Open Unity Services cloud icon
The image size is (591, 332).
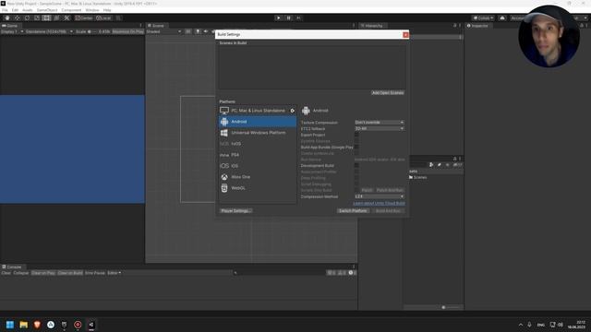coord(502,18)
